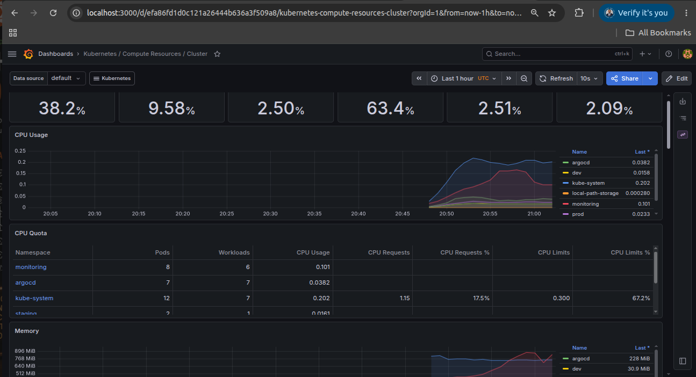Star the Kubernetes Cluster dashboard as favorite
Viewport: 696px width, 377px height.
click(x=217, y=54)
